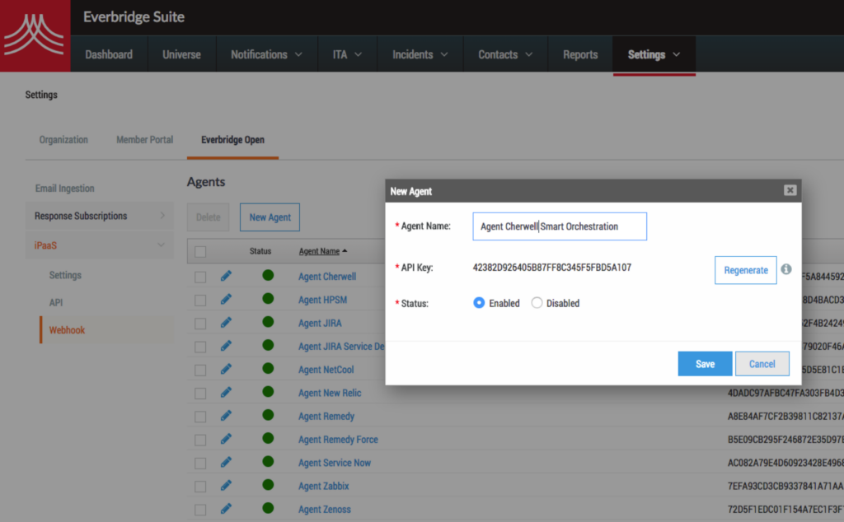
Task: Open the Reports menu item
Action: 580,54
